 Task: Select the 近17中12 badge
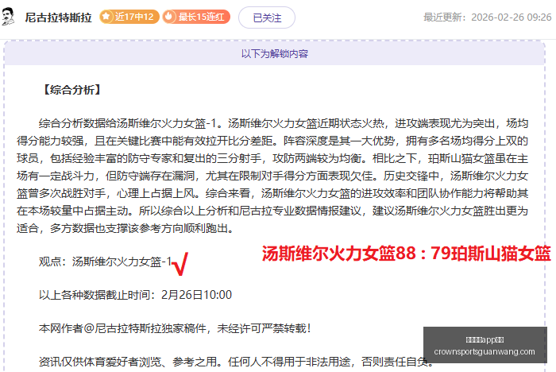(x=129, y=17)
